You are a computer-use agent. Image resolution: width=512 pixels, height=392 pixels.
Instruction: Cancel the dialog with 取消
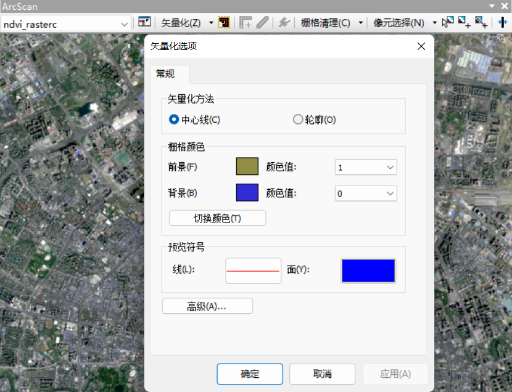click(x=322, y=374)
